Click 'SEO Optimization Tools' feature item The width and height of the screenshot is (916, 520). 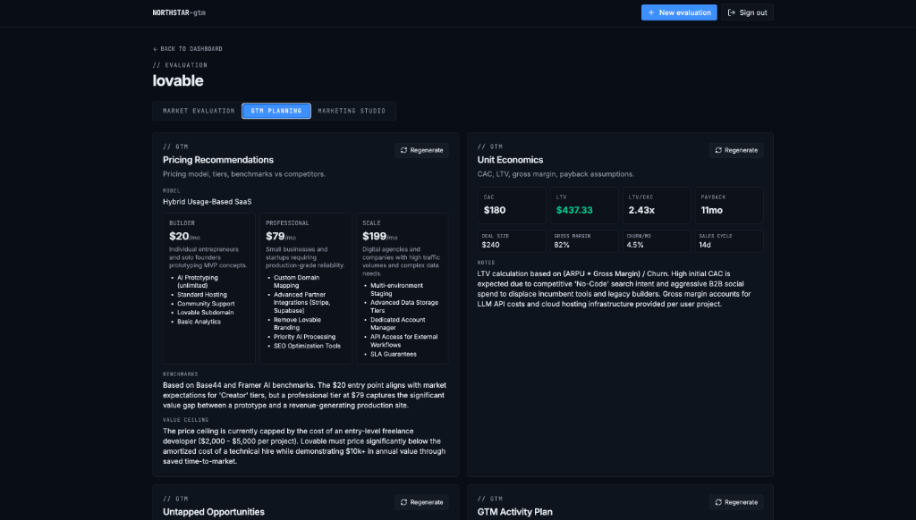pyautogui.click(x=308, y=346)
